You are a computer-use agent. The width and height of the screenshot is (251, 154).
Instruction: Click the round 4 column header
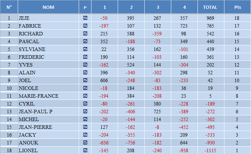pos(184,7)
